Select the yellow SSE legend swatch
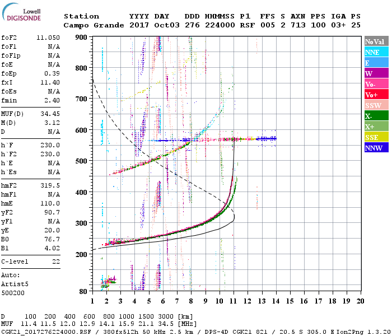The image size is (392, 336). tap(376, 137)
